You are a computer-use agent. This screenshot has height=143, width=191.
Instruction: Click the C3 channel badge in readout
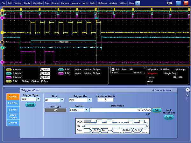tap(9, 77)
